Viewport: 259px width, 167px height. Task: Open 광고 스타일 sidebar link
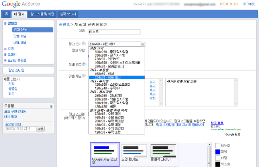16,70
